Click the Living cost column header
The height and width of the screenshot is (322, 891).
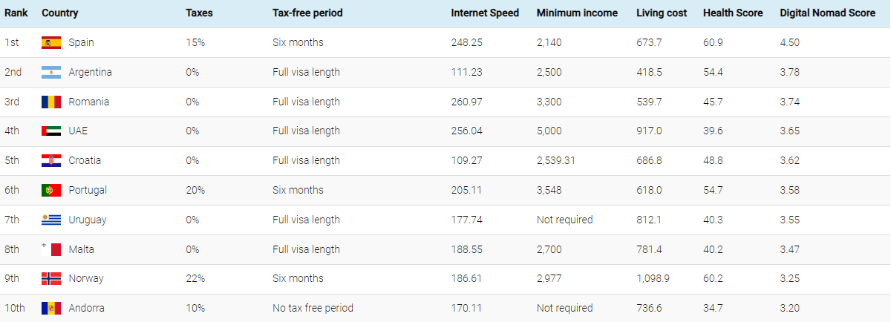[x=662, y=13]
